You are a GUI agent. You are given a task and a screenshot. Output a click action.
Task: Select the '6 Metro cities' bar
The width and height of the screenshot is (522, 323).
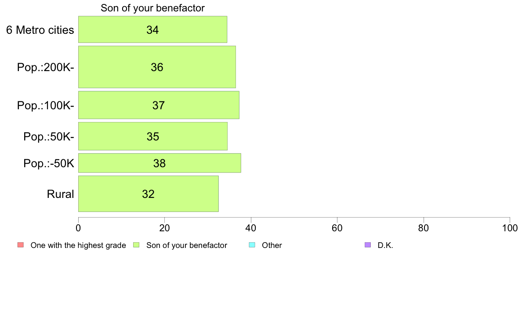[152, 29]
